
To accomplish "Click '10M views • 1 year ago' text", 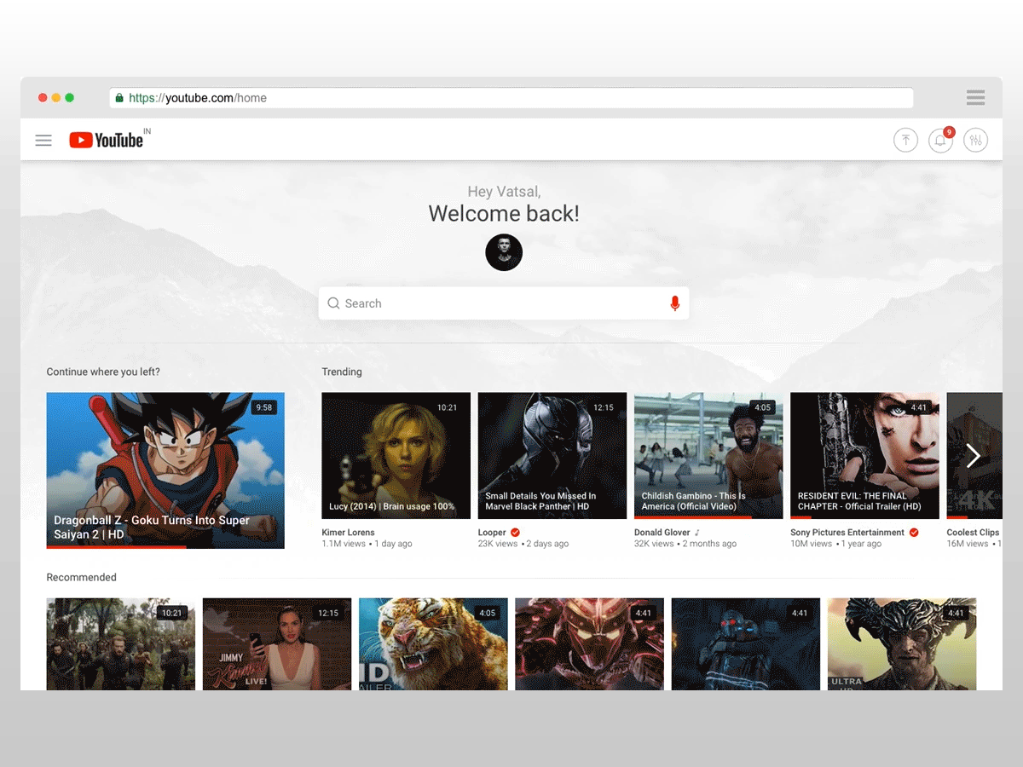I will (836, 544).
